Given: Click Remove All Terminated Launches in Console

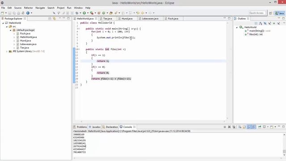Looking at the screenshot, I should click(x=234, y=127).
